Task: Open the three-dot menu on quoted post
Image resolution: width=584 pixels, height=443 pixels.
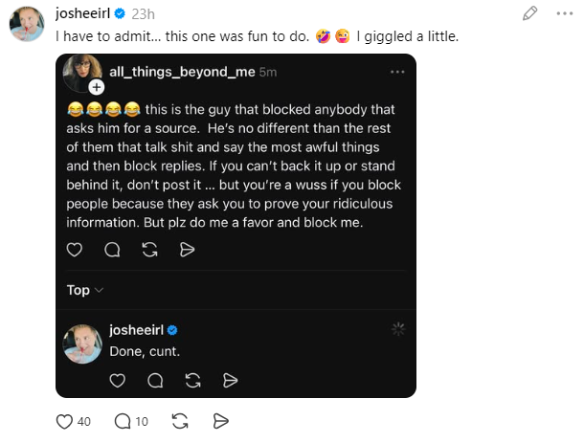Action: click(x=398, y=72)
